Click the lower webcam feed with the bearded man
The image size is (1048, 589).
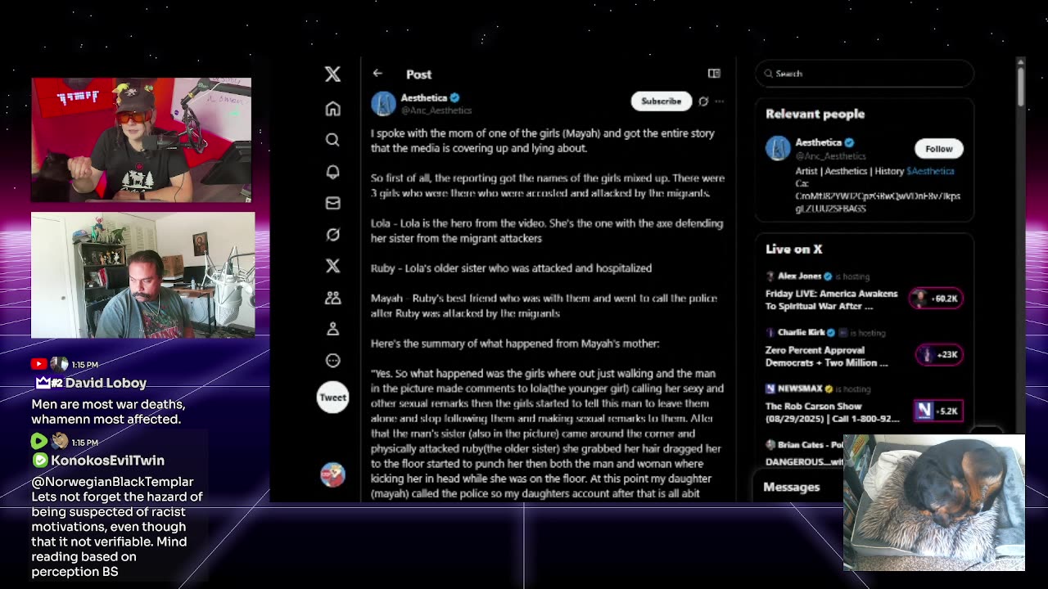[x=143, y=275]
